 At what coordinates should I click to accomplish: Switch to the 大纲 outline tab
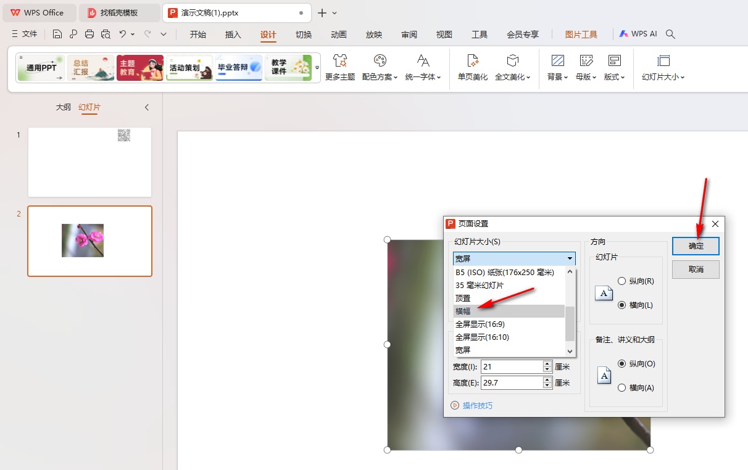(64, 107)
